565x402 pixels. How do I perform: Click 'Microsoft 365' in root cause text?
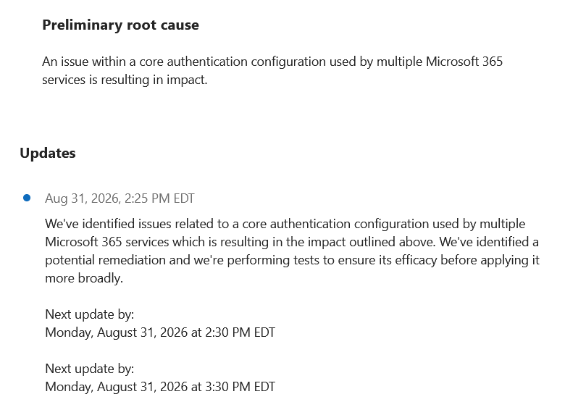464,62
